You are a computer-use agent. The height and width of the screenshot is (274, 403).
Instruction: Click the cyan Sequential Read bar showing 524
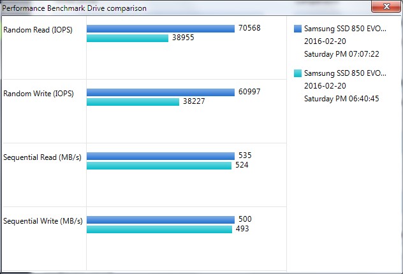[159, 166]
